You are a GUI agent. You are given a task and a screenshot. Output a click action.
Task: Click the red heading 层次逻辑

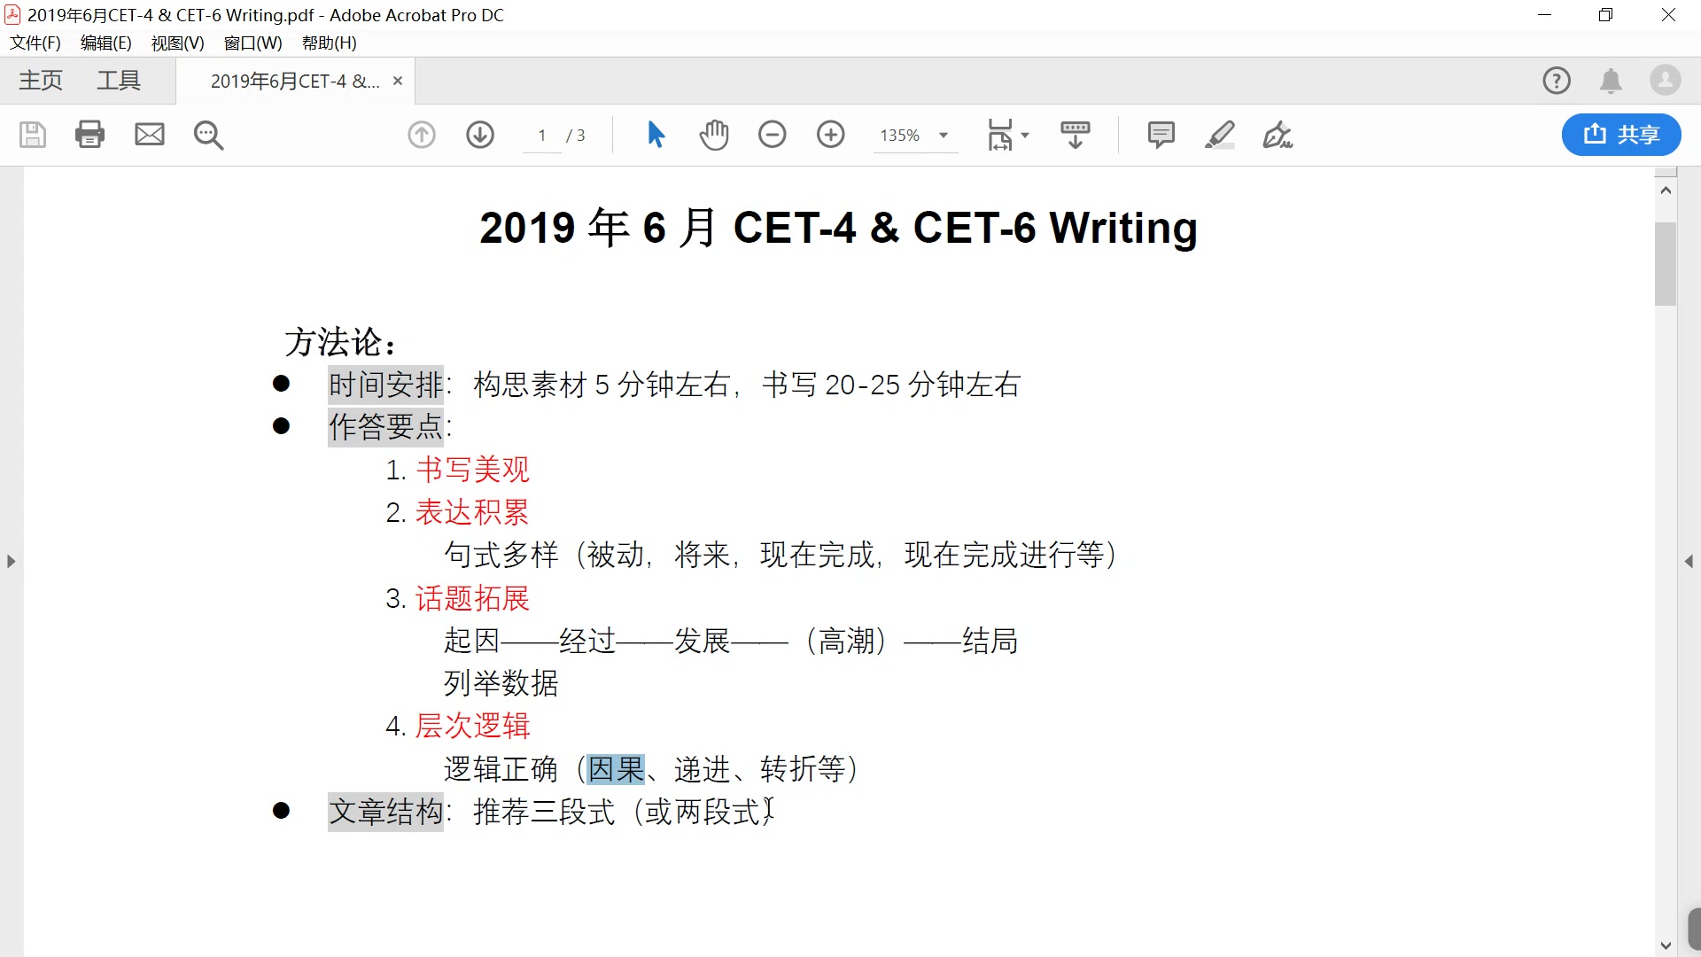(x=472, y=726)
